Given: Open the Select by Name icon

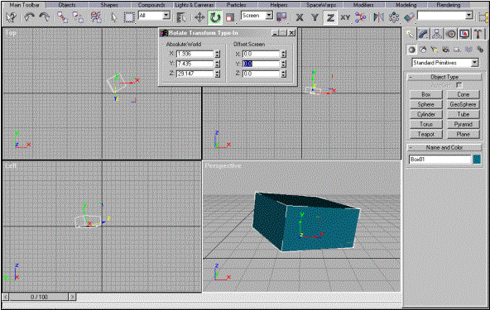Looking at the screenshot, I should [x=181, y=17].
